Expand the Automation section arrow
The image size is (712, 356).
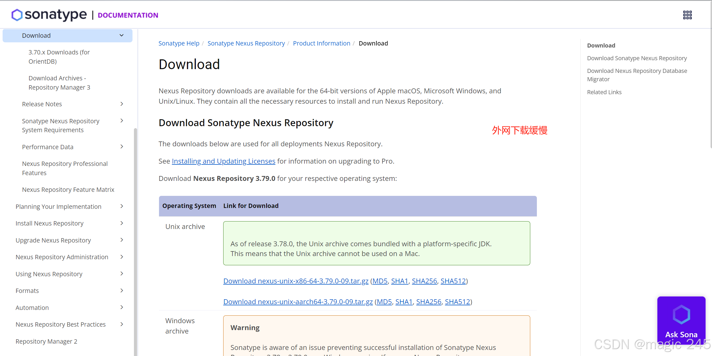122,307
